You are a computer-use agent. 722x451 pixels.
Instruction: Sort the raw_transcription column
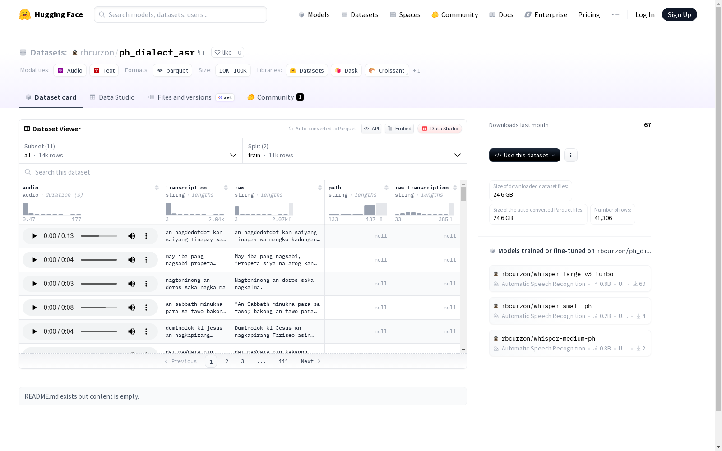coord(455,188)
